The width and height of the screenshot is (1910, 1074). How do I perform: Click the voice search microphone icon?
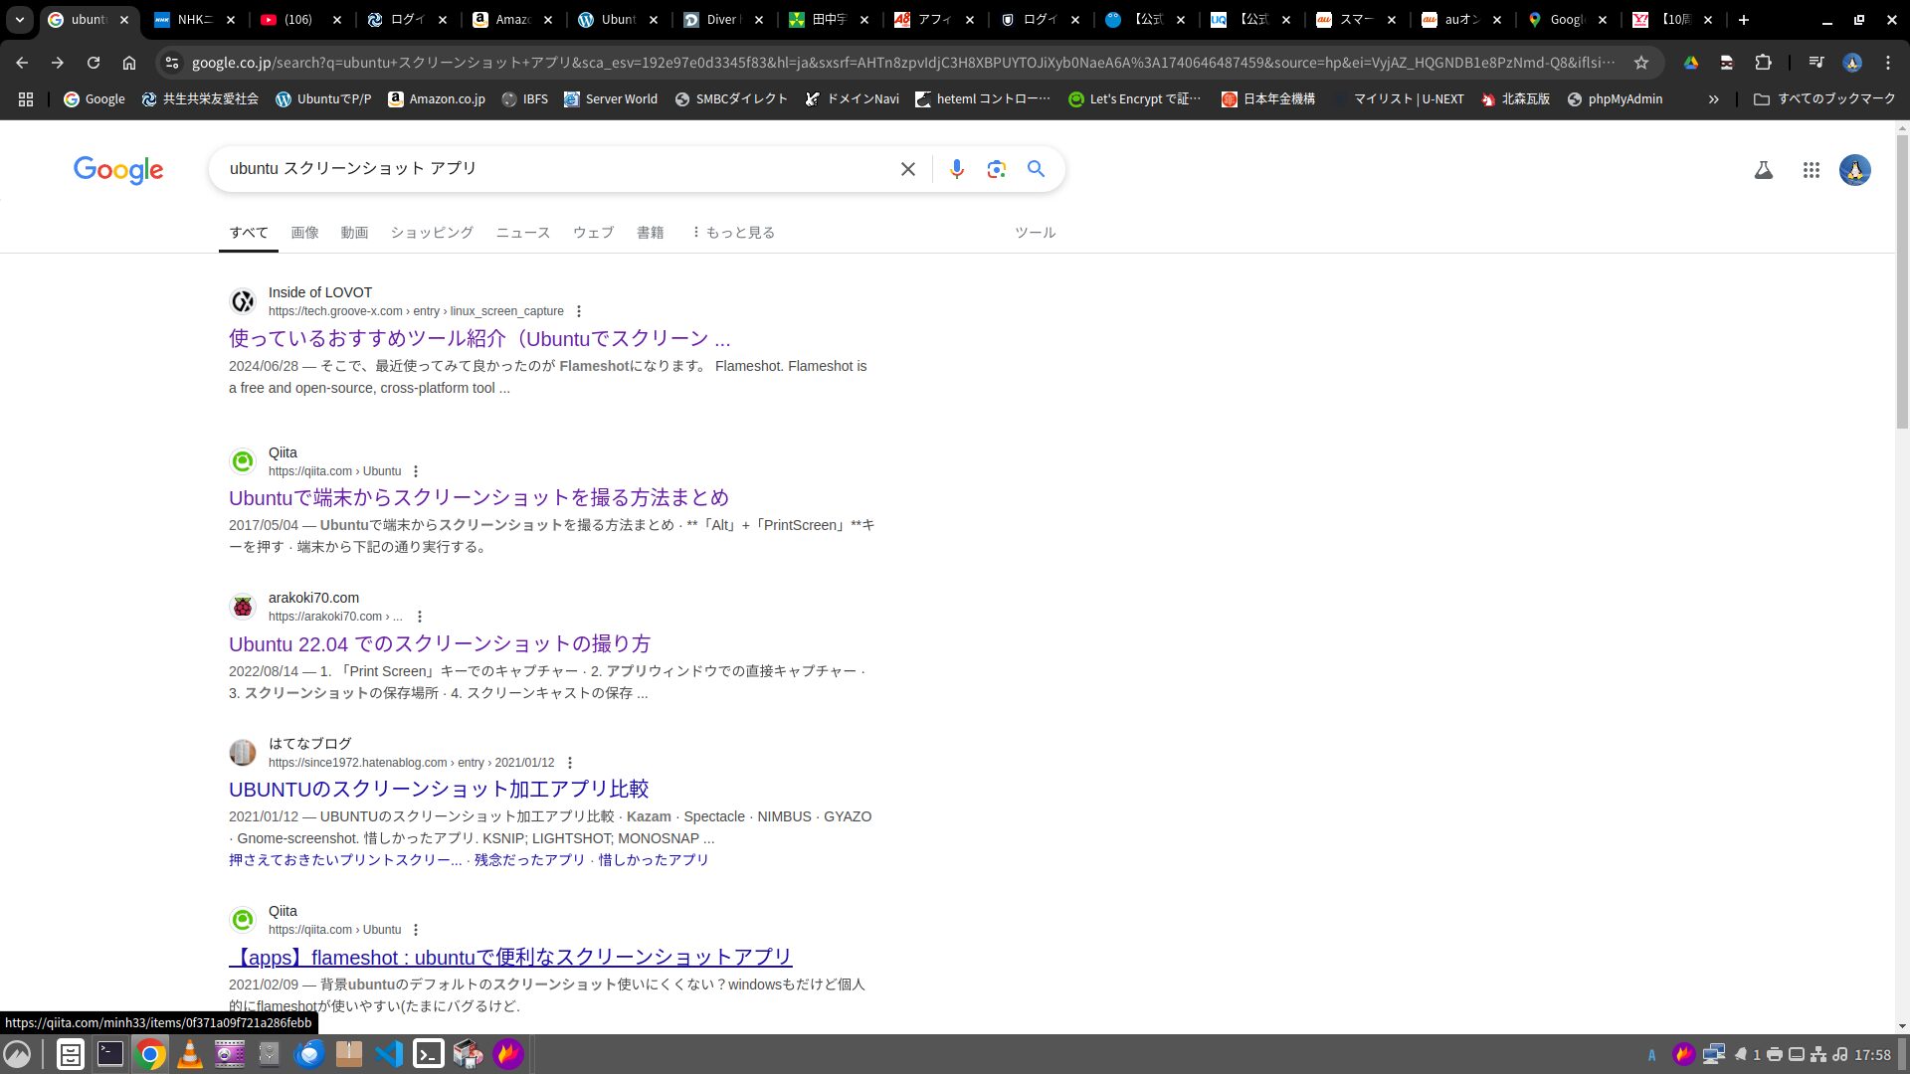(x=956, y=169)
